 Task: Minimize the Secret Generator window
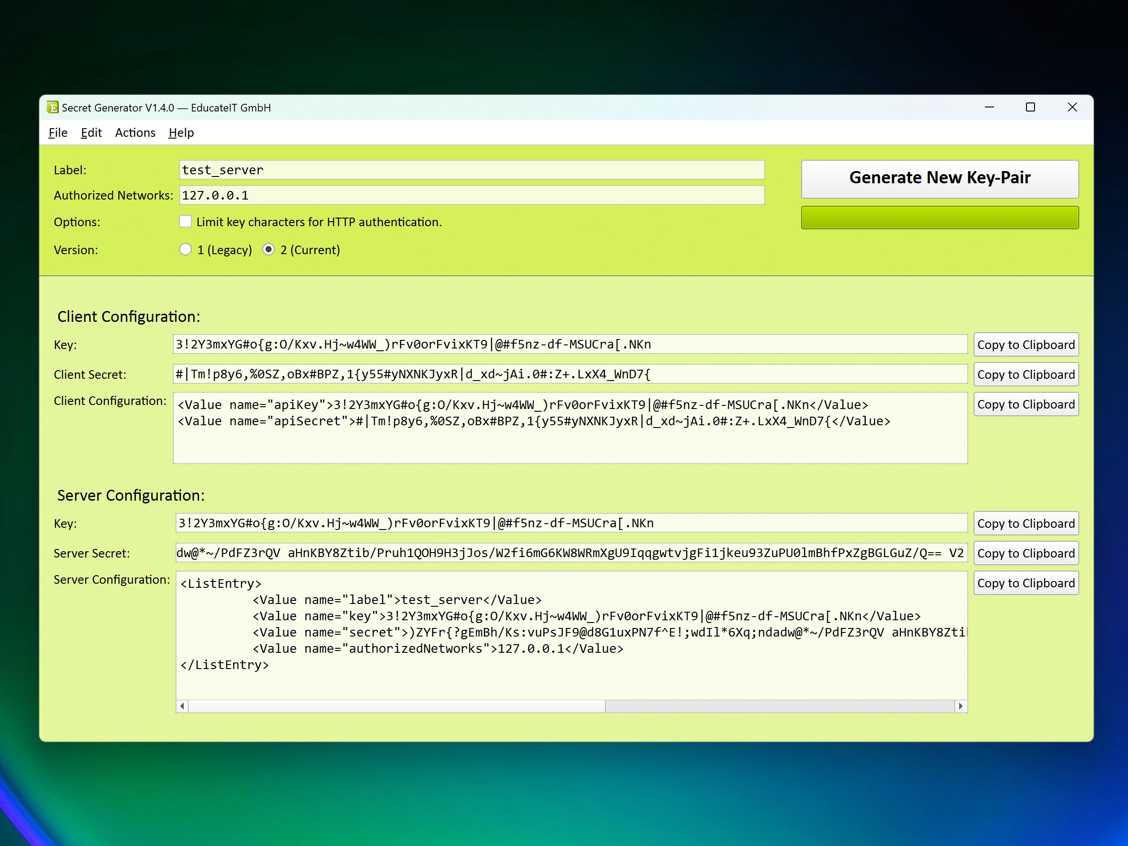pos(989,107)
